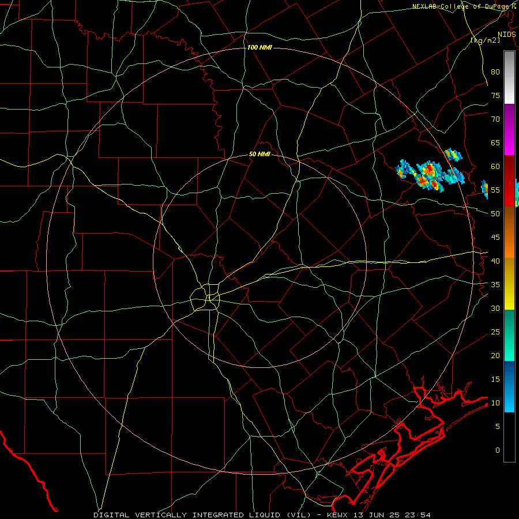
Task: Click the 40 value on the color scale
Action: pos(495,261)
